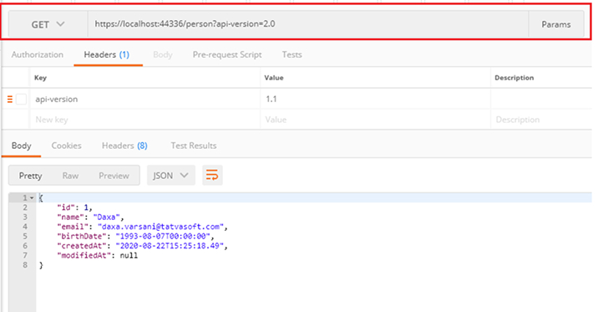Click the 1.1 header value cell
598x312 pixels.
pos(375,99)
